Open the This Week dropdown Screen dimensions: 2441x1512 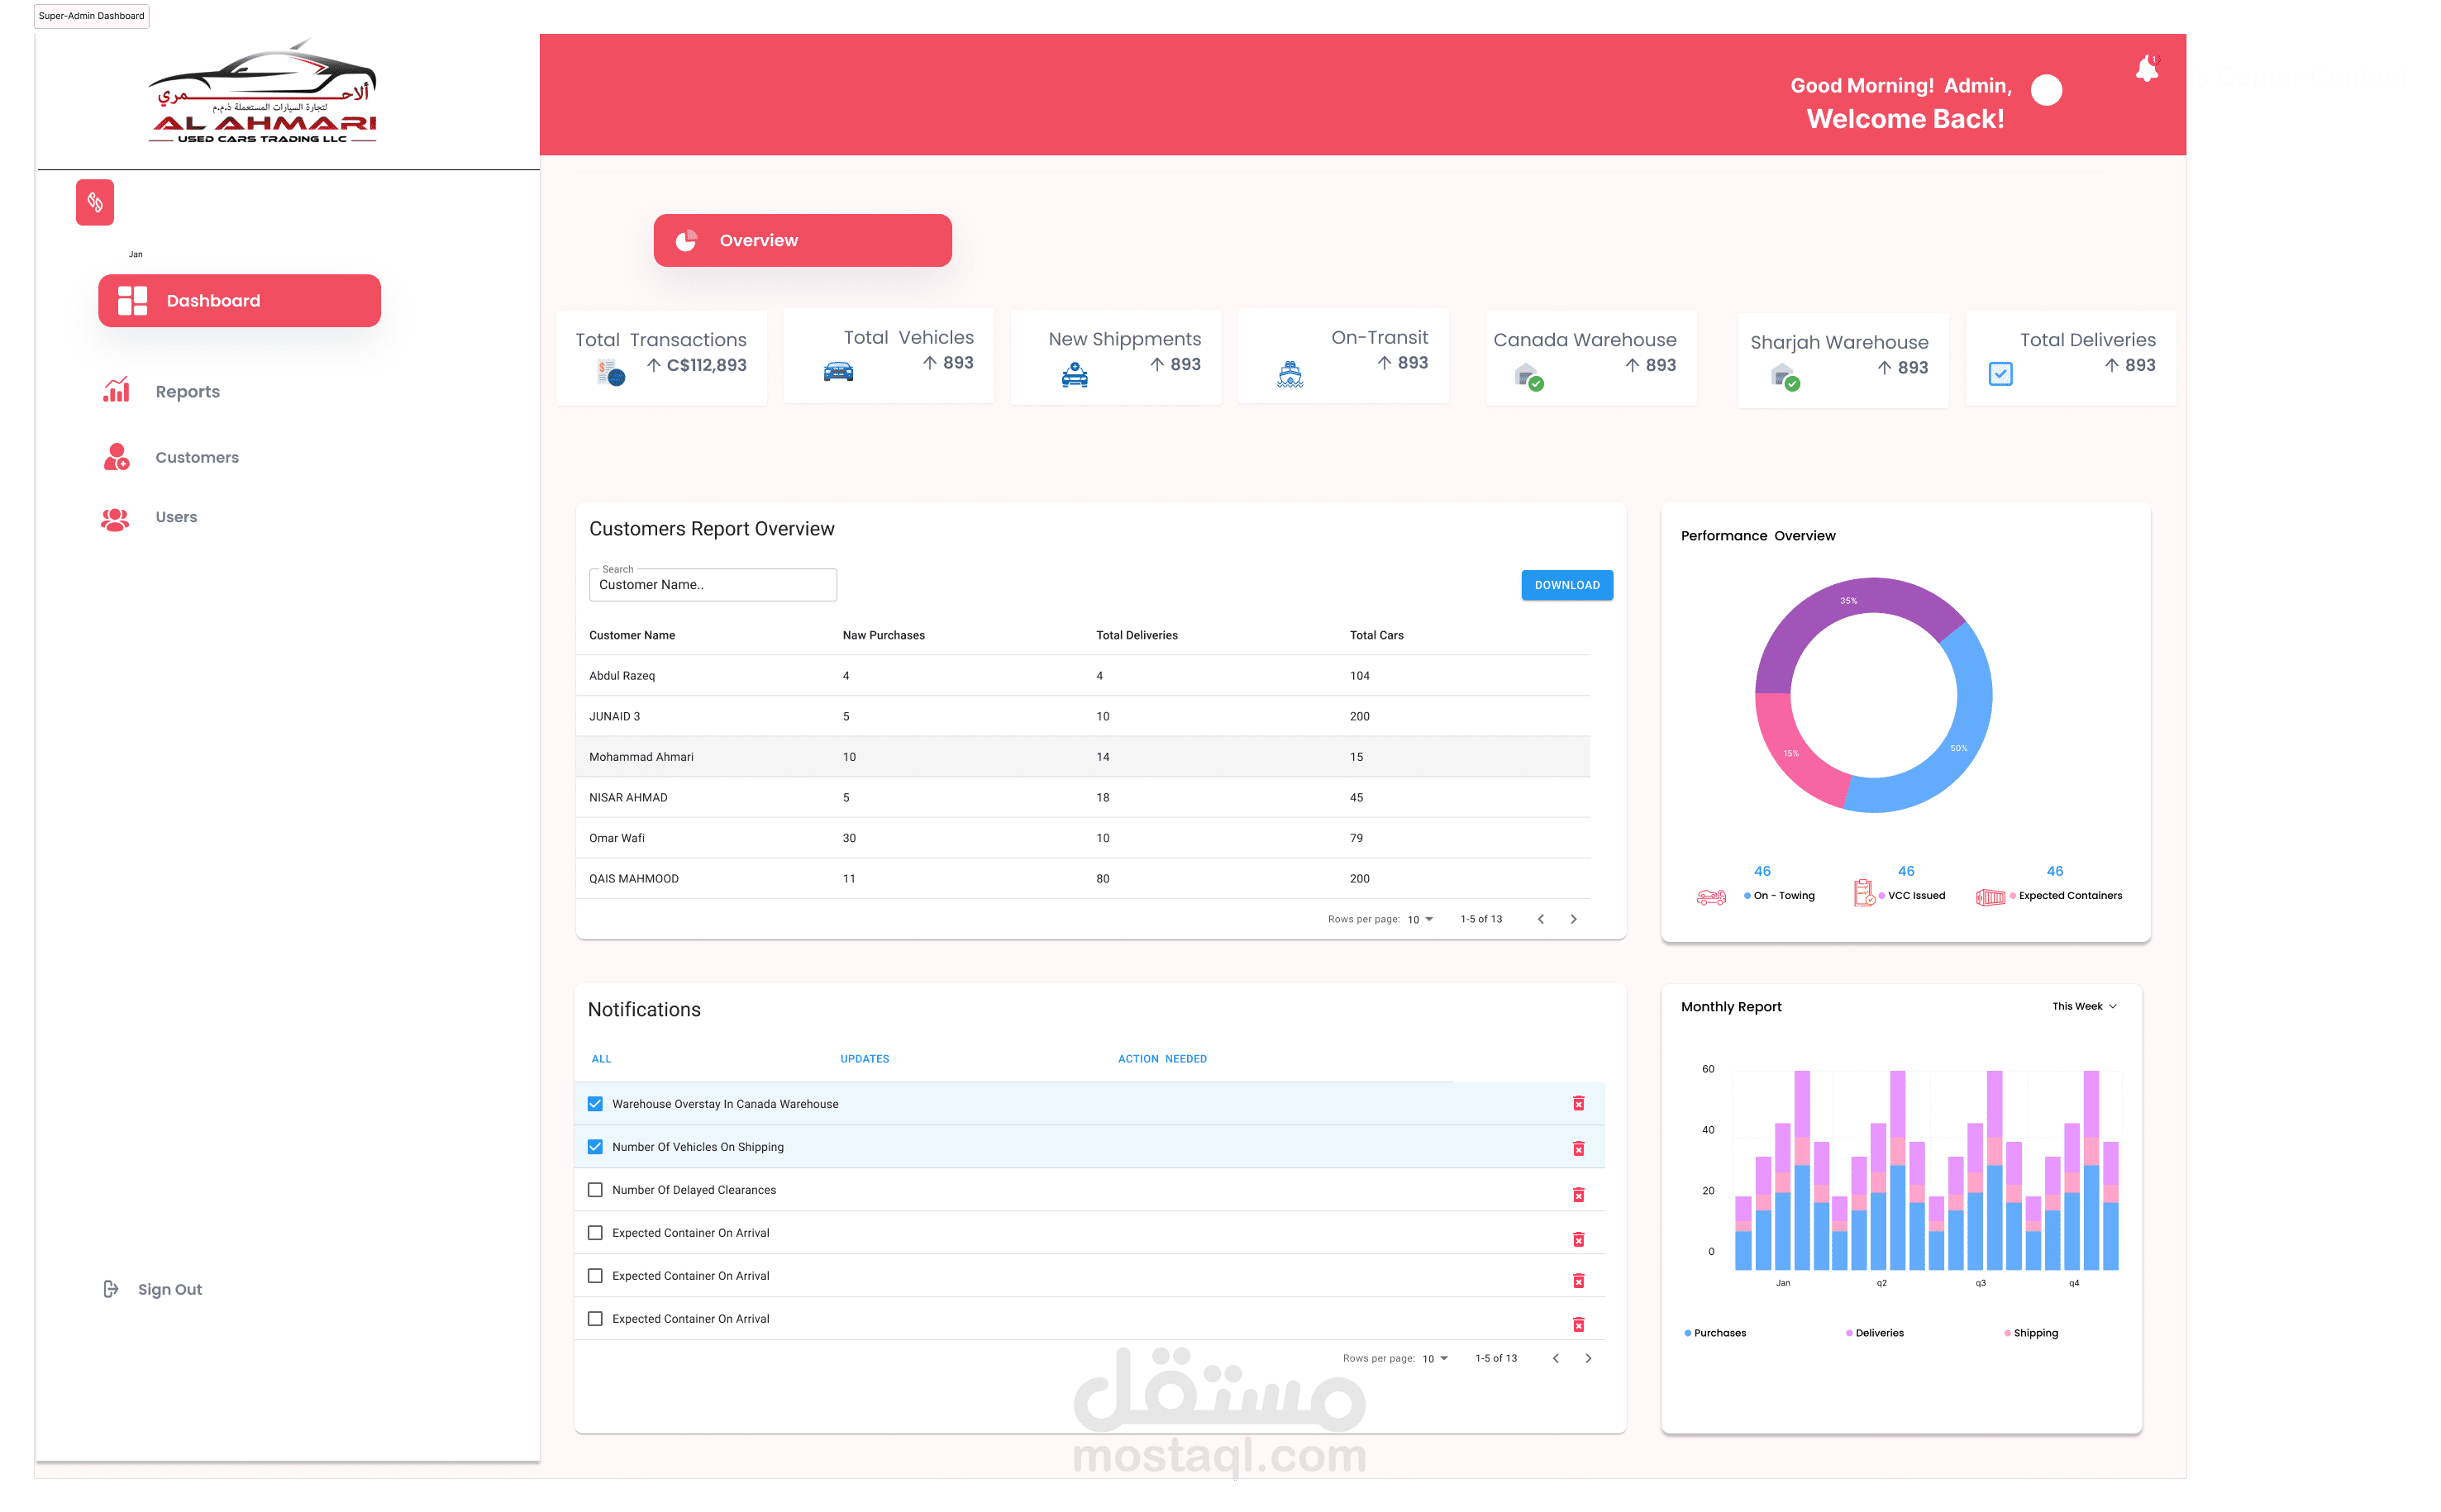[2084, 1006]
